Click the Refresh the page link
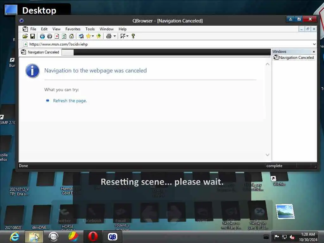Image resolution: width=324 pixels, height=243 pixels. [x=70, y=101]
